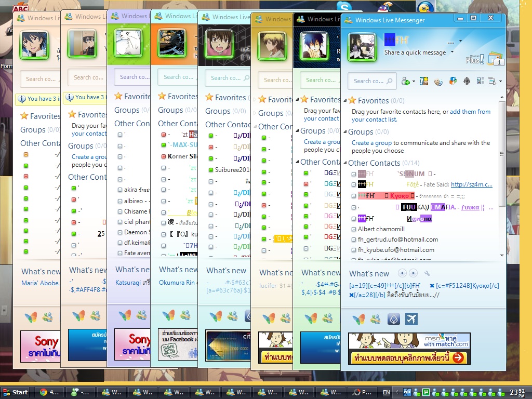
Task: Click the Sony ad in the leftmost Messenger window
Action: point(41,346)
